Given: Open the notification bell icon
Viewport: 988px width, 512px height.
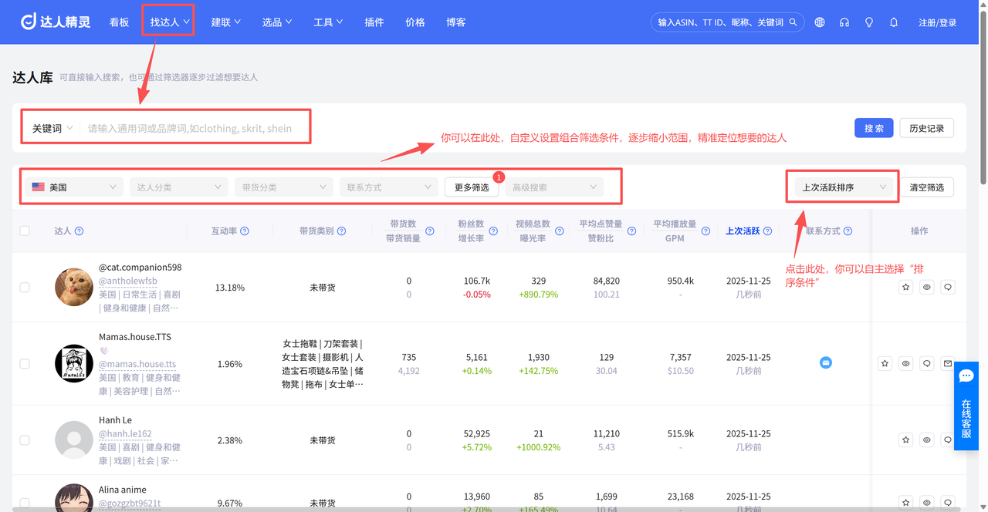Looking at the screenshot, I should pyautogui.click(x=894, y=22).
